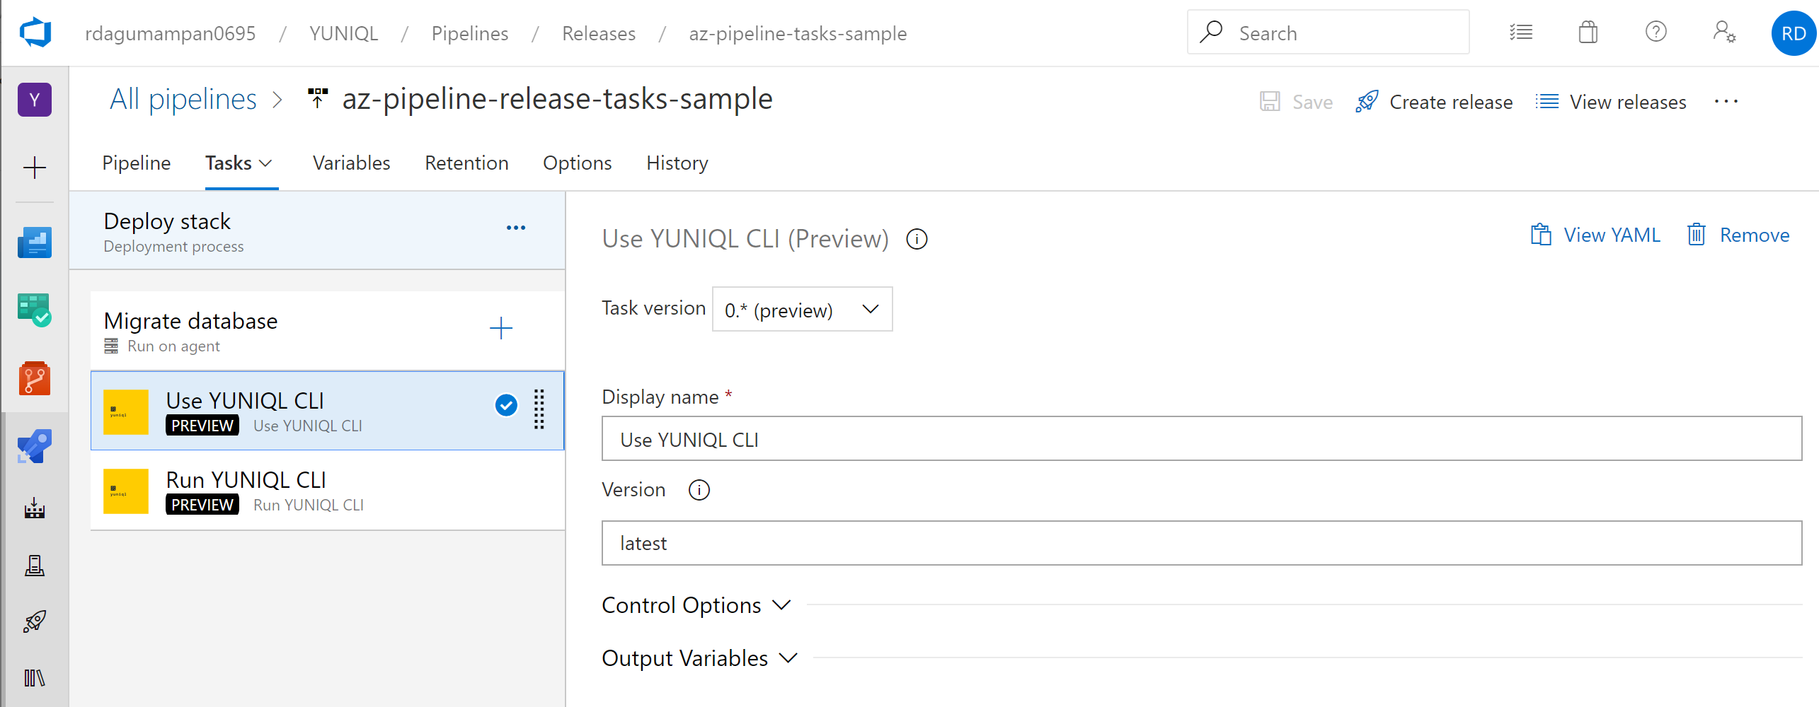Open the Azure DevOps home logo

pyautogui.click(x=35, y=33)
